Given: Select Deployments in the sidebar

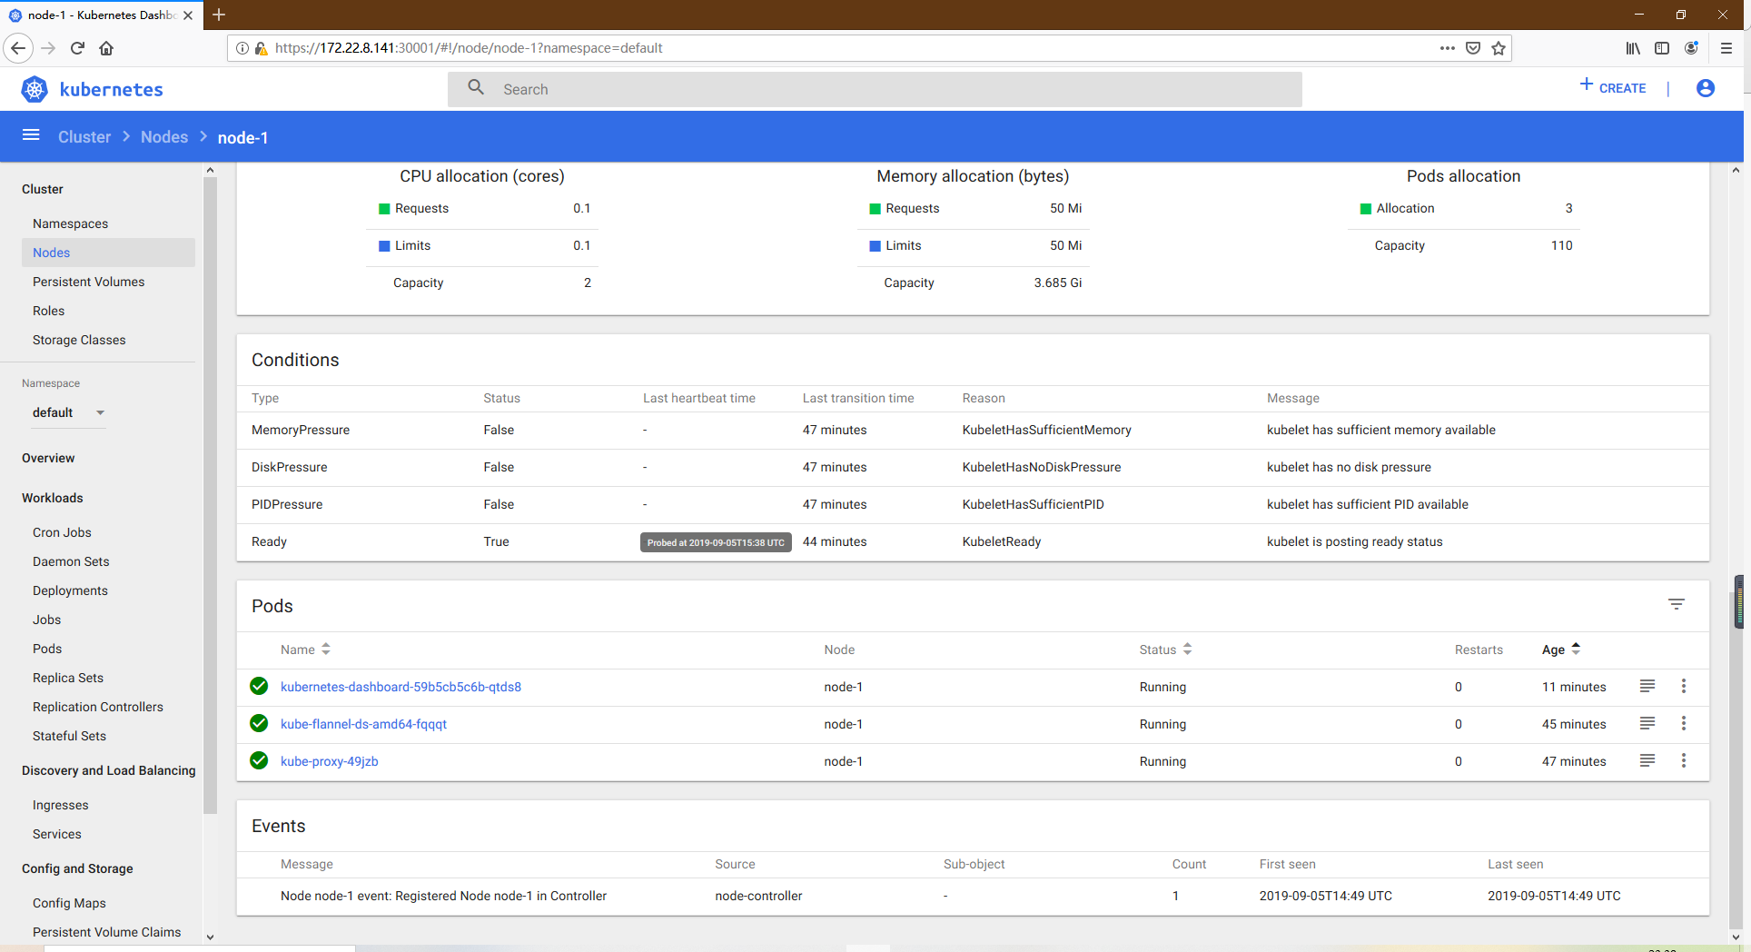Looking at the screenshot, I should coord(70,590).
